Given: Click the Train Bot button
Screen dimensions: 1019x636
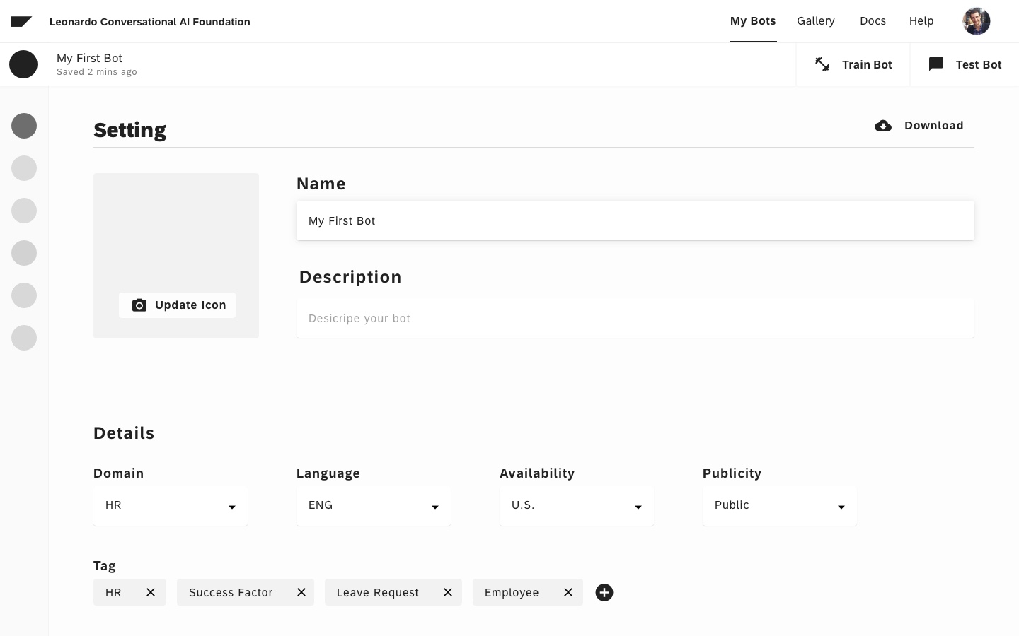Looking at the screenshot, I should [x=853, y=64].
